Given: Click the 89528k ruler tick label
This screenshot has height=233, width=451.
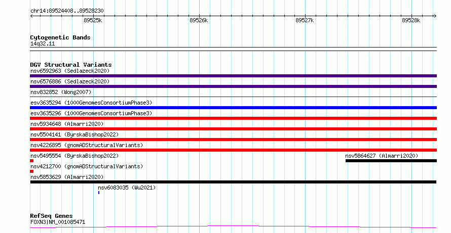Looking at the screenshot, I should [x=411, y=20].
